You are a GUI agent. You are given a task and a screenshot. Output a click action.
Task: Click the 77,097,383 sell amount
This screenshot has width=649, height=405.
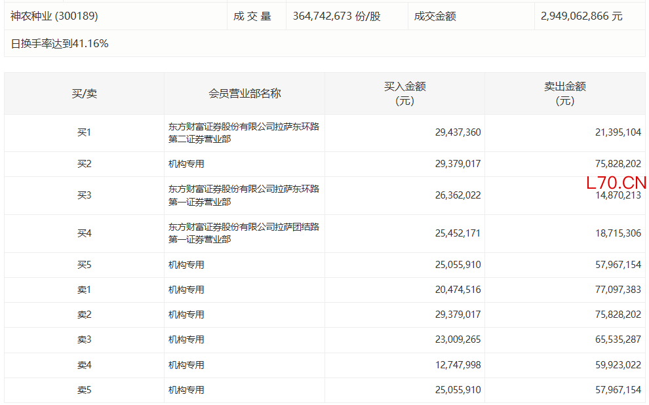tap(618, 289)
